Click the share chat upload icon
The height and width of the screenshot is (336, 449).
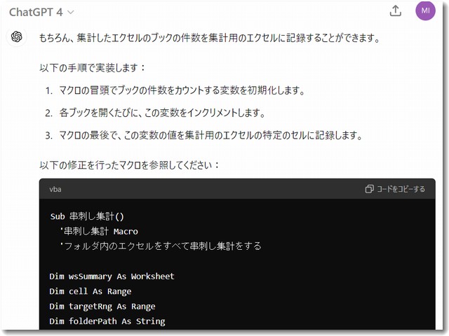[396, 11]
